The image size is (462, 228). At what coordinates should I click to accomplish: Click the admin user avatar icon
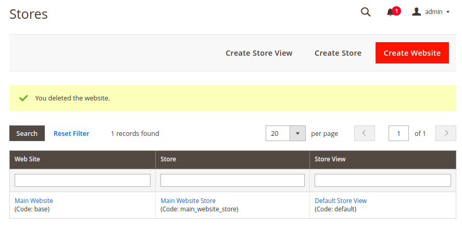click(416, 12)
